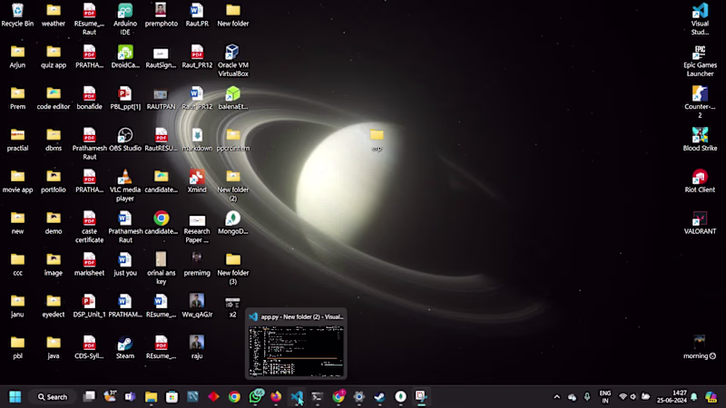Open the notifications bell
This screenshot has width=726, height=408.
(x=693, y=396)
